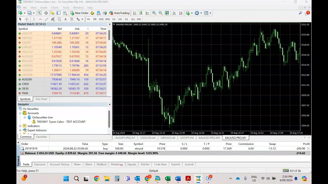This screenshot has height=184, width=328.
Task: Close the Navigator panel
Action: 110,104
